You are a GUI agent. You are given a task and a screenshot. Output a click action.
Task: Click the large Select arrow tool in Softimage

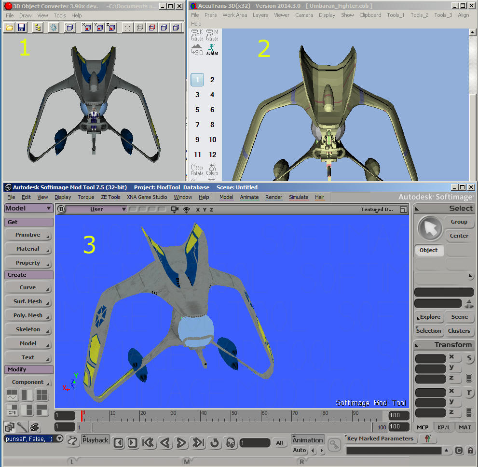coord(430,228)
